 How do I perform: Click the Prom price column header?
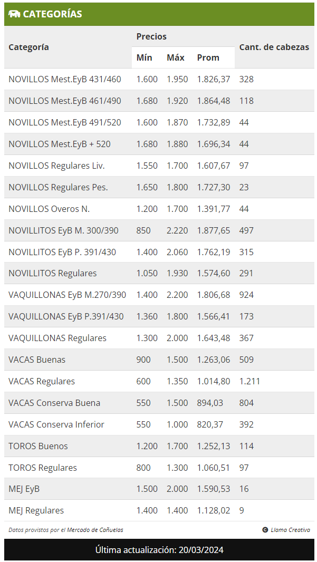pyautogui.click(x=208, y=57)
